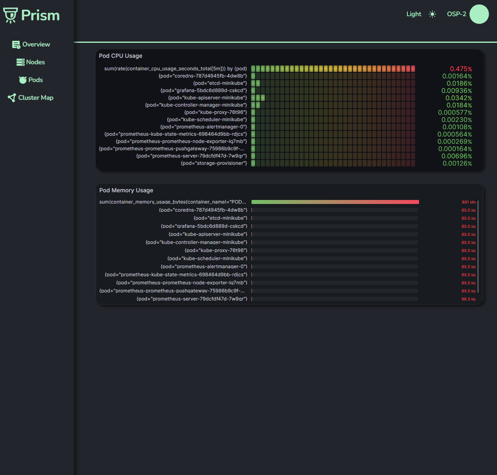Click the 0.00696% CPU value
Image resolution: width=497 pixels, height=475 pixels.
pos(457,156)
